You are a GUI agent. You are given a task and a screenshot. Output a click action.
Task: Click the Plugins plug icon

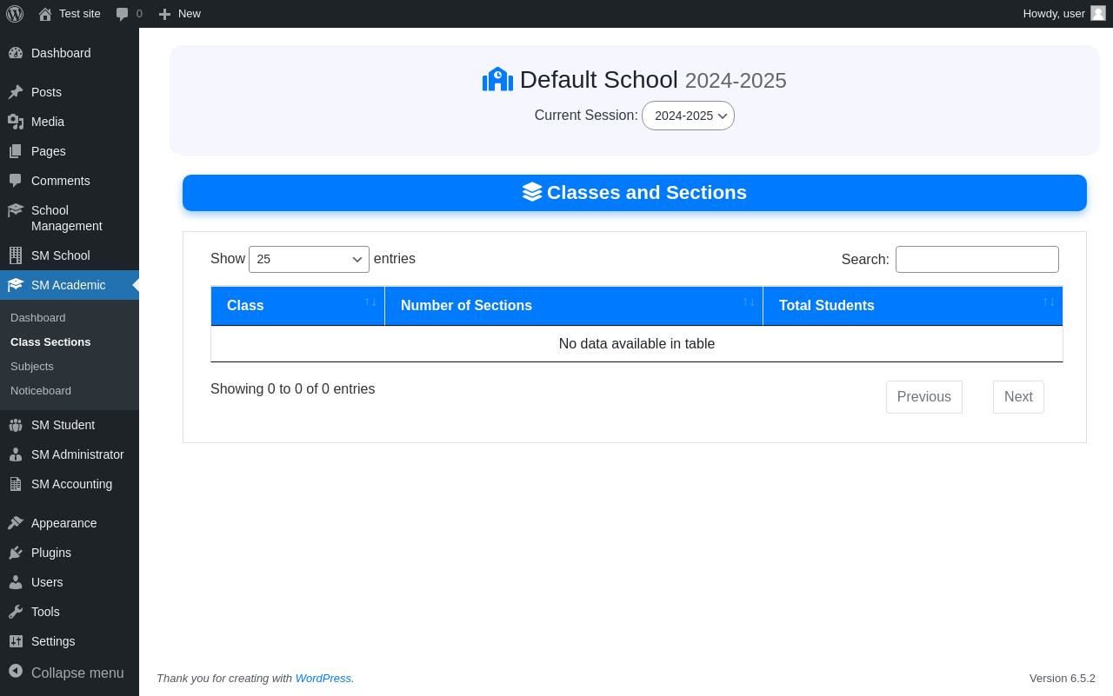click(16, 553)
